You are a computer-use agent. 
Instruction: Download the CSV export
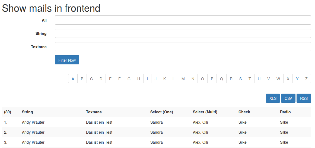tap(288, 98)
